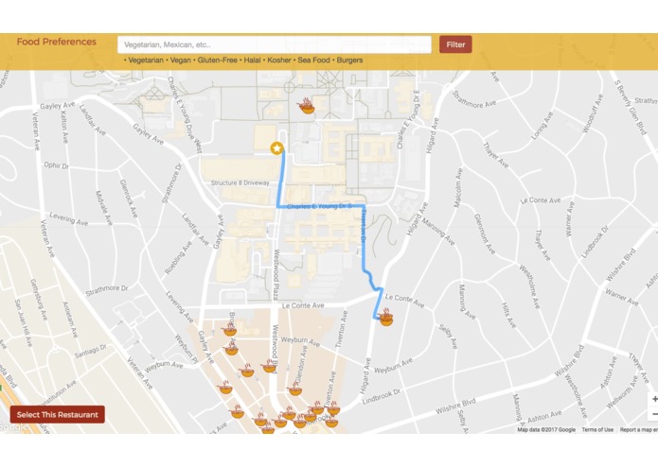This screenshot has width=658, height=467.
Task: Select the restaurant bowl icon at the route's end
Action: point(386,318)
